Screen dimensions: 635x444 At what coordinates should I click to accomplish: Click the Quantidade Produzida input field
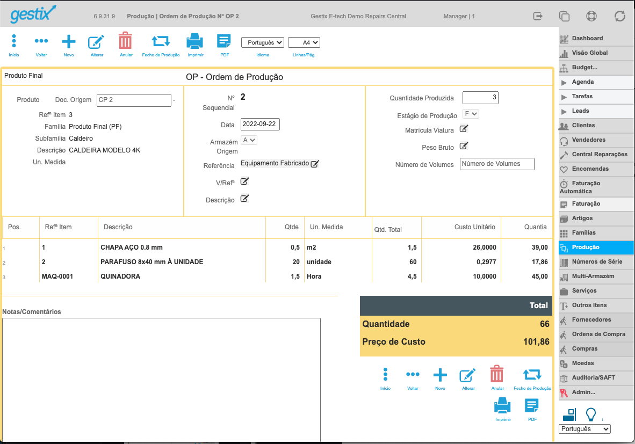(480, 98)
